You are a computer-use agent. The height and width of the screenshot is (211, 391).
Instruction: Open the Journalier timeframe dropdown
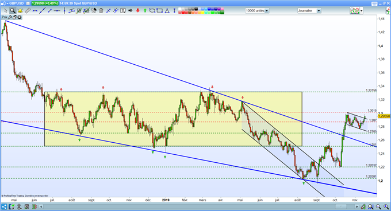click(309, 11)
